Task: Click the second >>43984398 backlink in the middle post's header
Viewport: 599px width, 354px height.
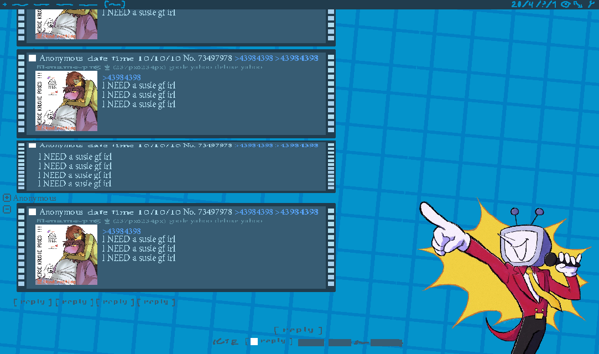Action: click(x=297, y=58)
